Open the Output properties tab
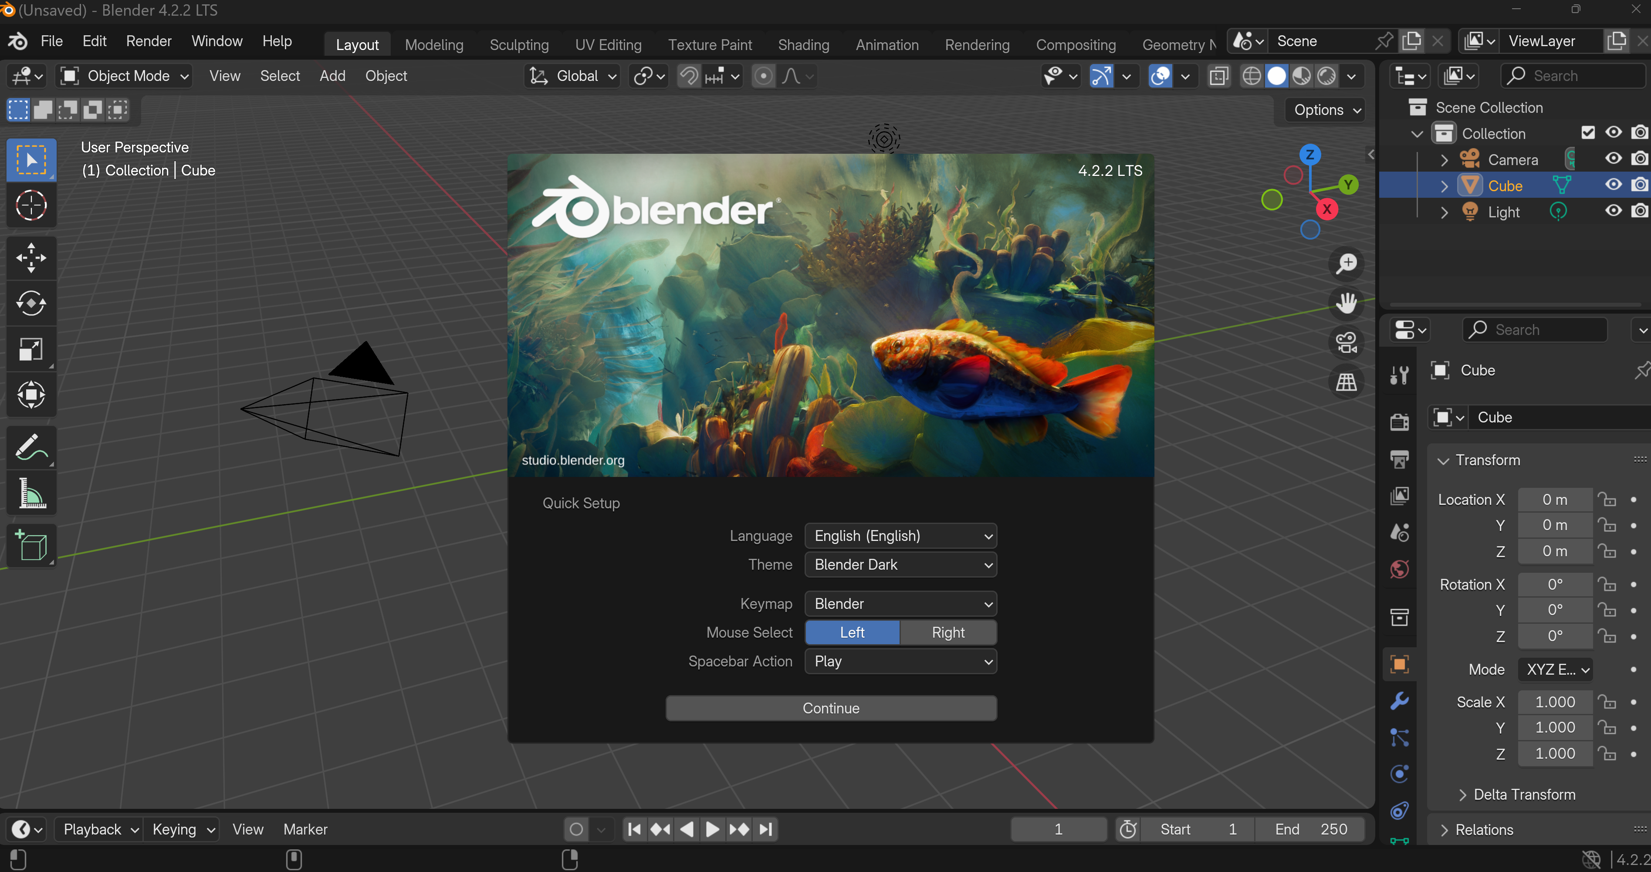 [x=1399, y=459]
